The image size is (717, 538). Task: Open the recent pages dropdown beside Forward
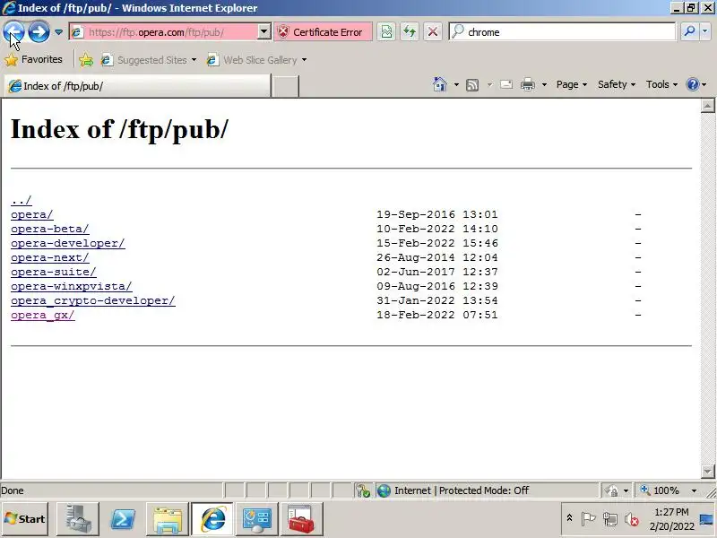(58, 32)
